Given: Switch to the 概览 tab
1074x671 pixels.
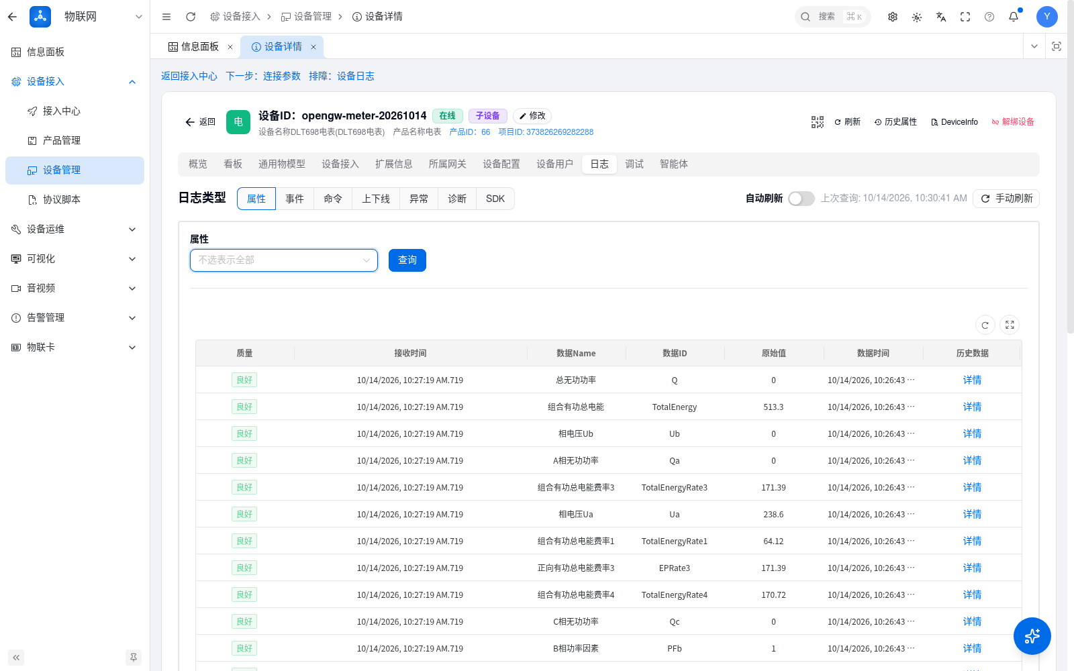Looking at the screenshot, I should pos(198,164).
